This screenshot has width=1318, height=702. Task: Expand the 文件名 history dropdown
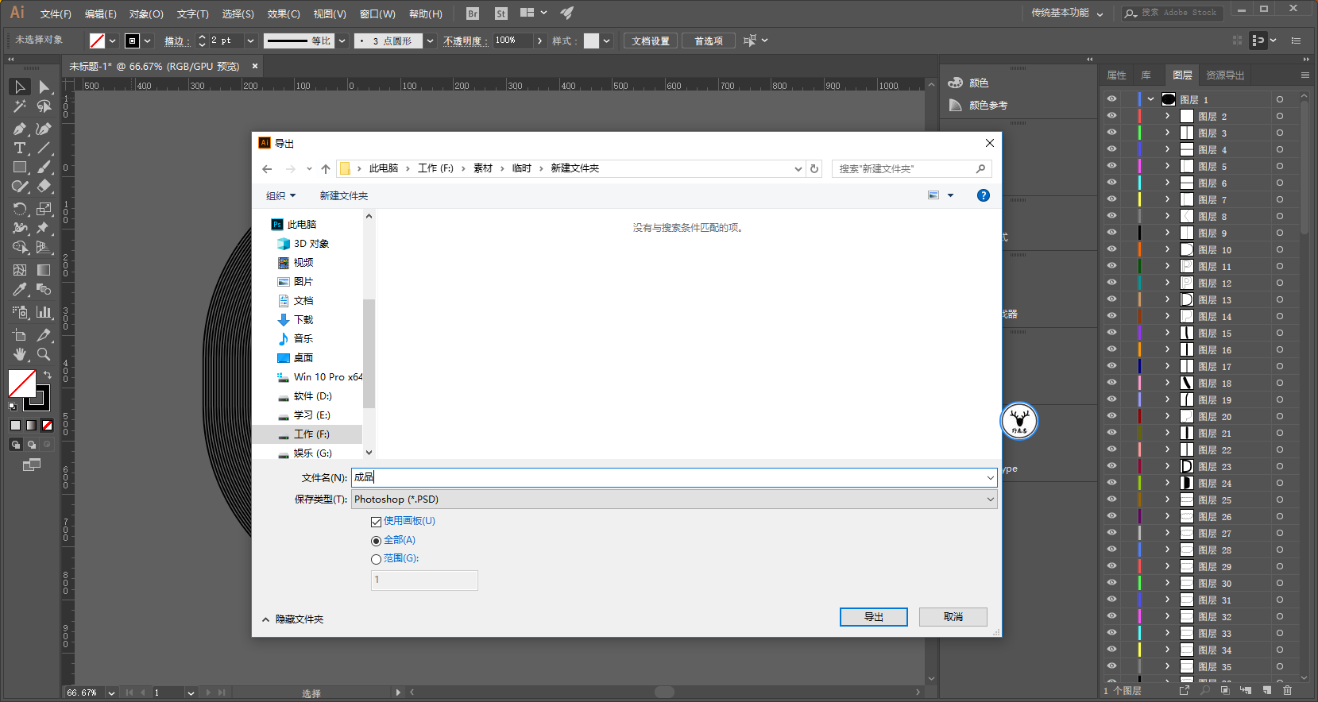pos(991,477)
